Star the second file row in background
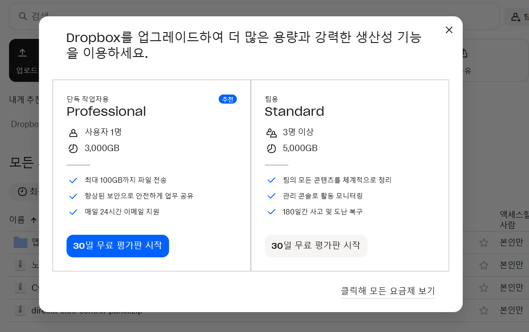Screen dimensions: 529x332 [484, 265]
